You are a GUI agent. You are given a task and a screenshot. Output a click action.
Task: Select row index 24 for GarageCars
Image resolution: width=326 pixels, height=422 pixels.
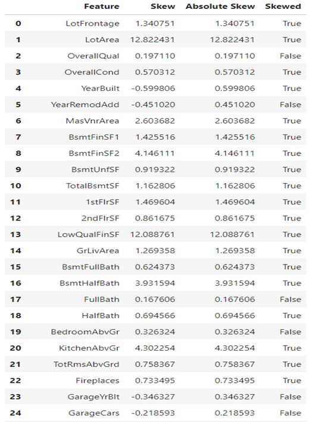coord(15,413)
